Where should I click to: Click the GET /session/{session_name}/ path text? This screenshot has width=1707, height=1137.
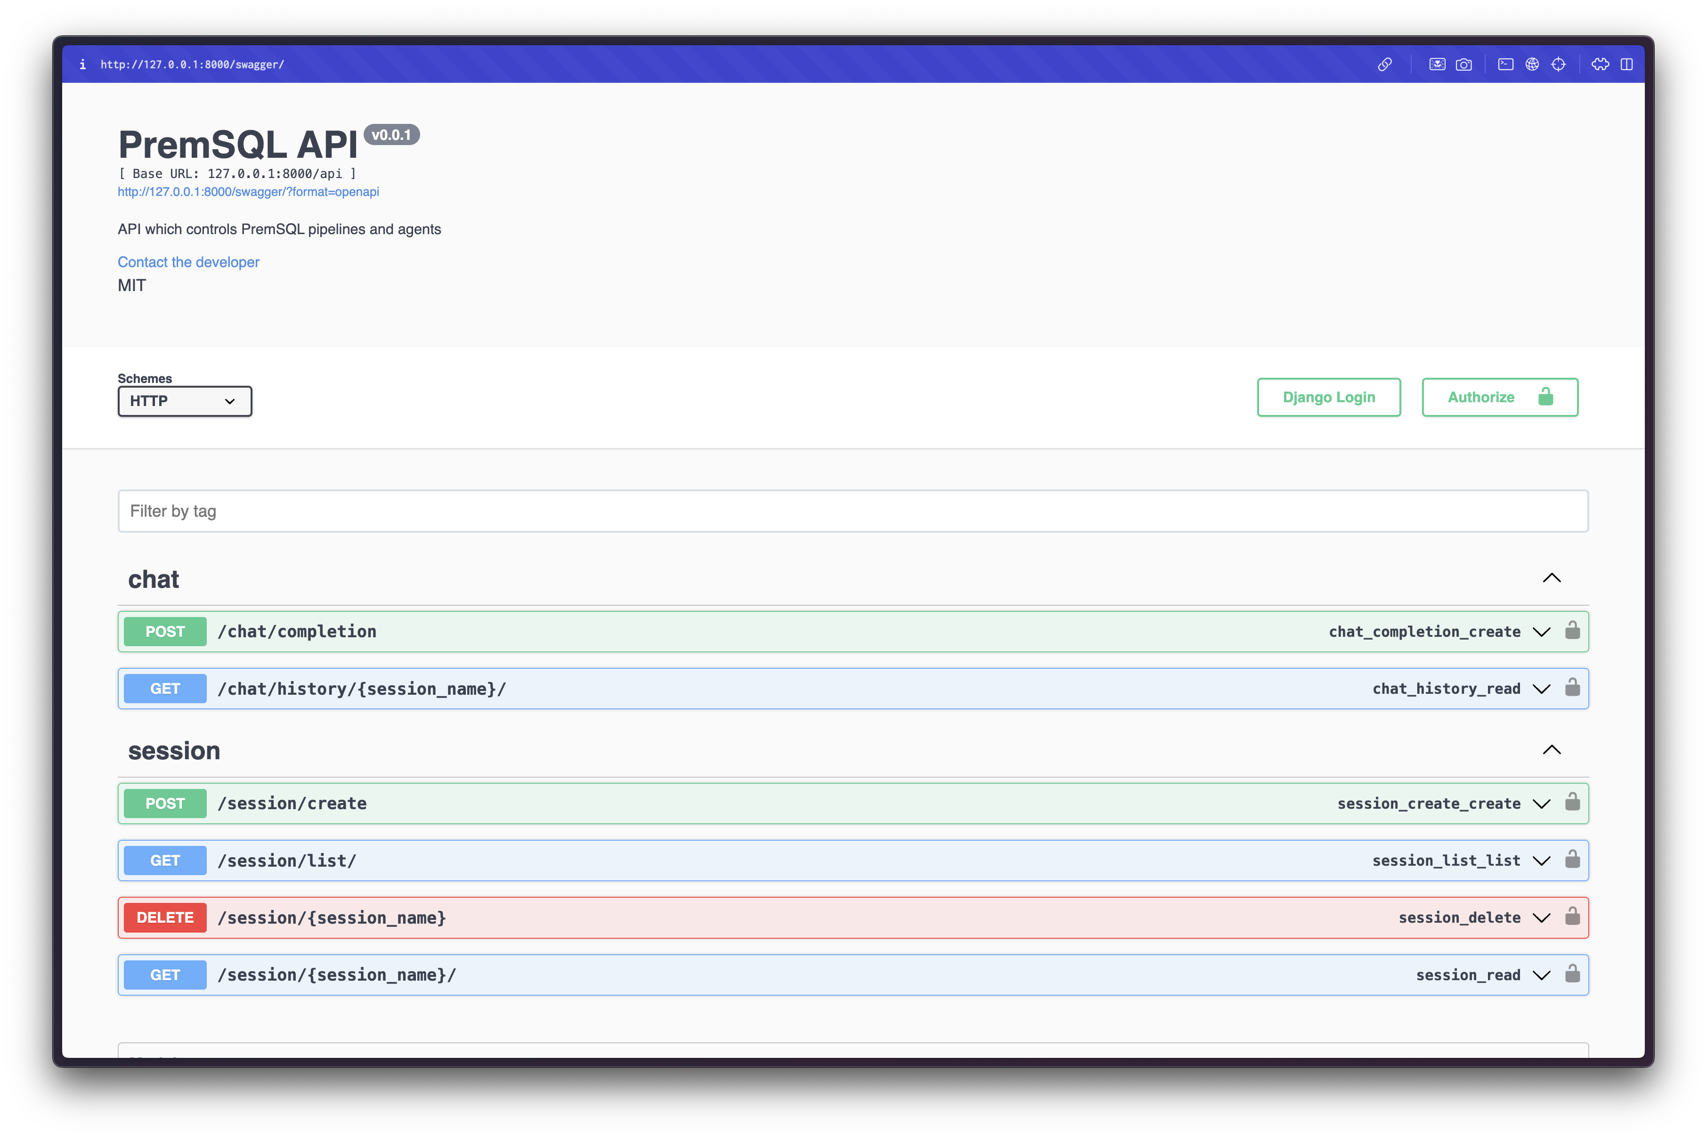(337, 975)
